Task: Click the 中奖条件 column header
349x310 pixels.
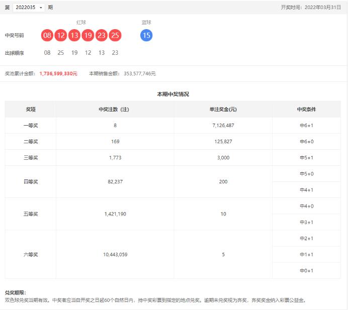Action: pos(306,110)
